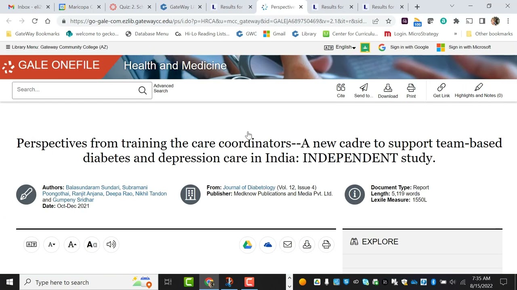The height and width of the screenshot is (290, 517).
Task: Open the Windows notification center
Action: tap(504, 282)
